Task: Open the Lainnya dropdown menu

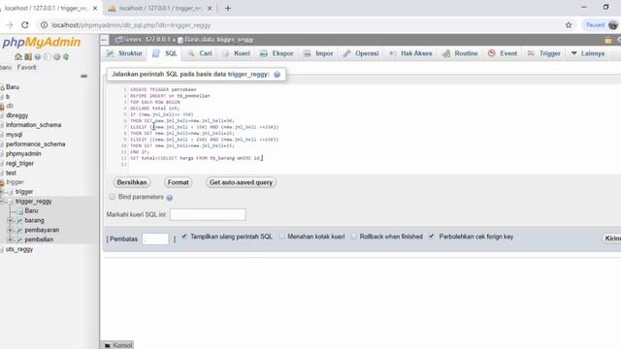Action: pos(588,53)
